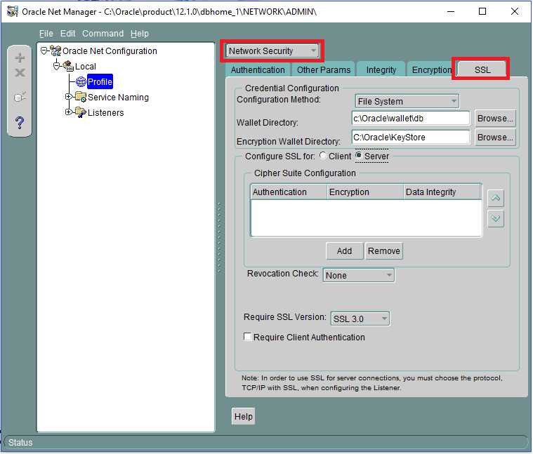This screenshot has width=533, height=454.
Task: Click the Local node icon
Action: (68, 66)
